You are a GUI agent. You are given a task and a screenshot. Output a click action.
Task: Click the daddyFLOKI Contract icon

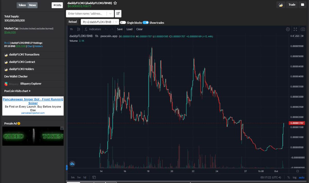coord(6,62)
